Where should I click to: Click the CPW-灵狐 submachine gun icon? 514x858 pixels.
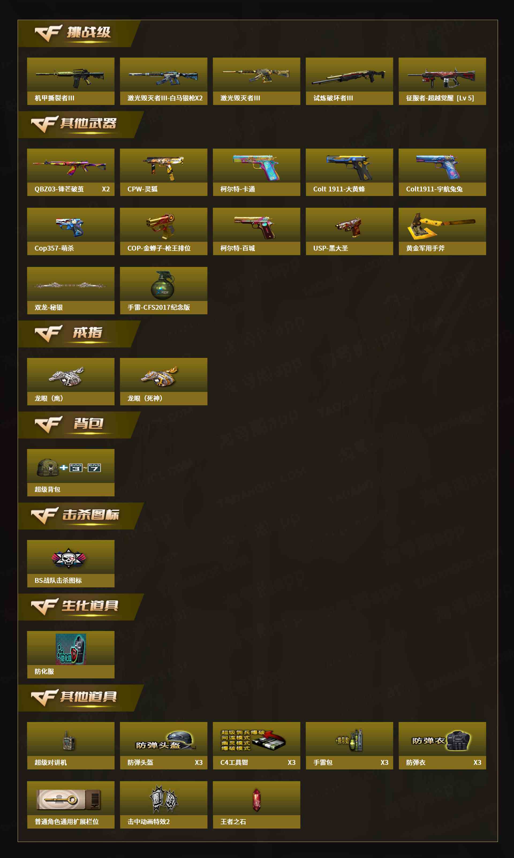click(164, 168)
